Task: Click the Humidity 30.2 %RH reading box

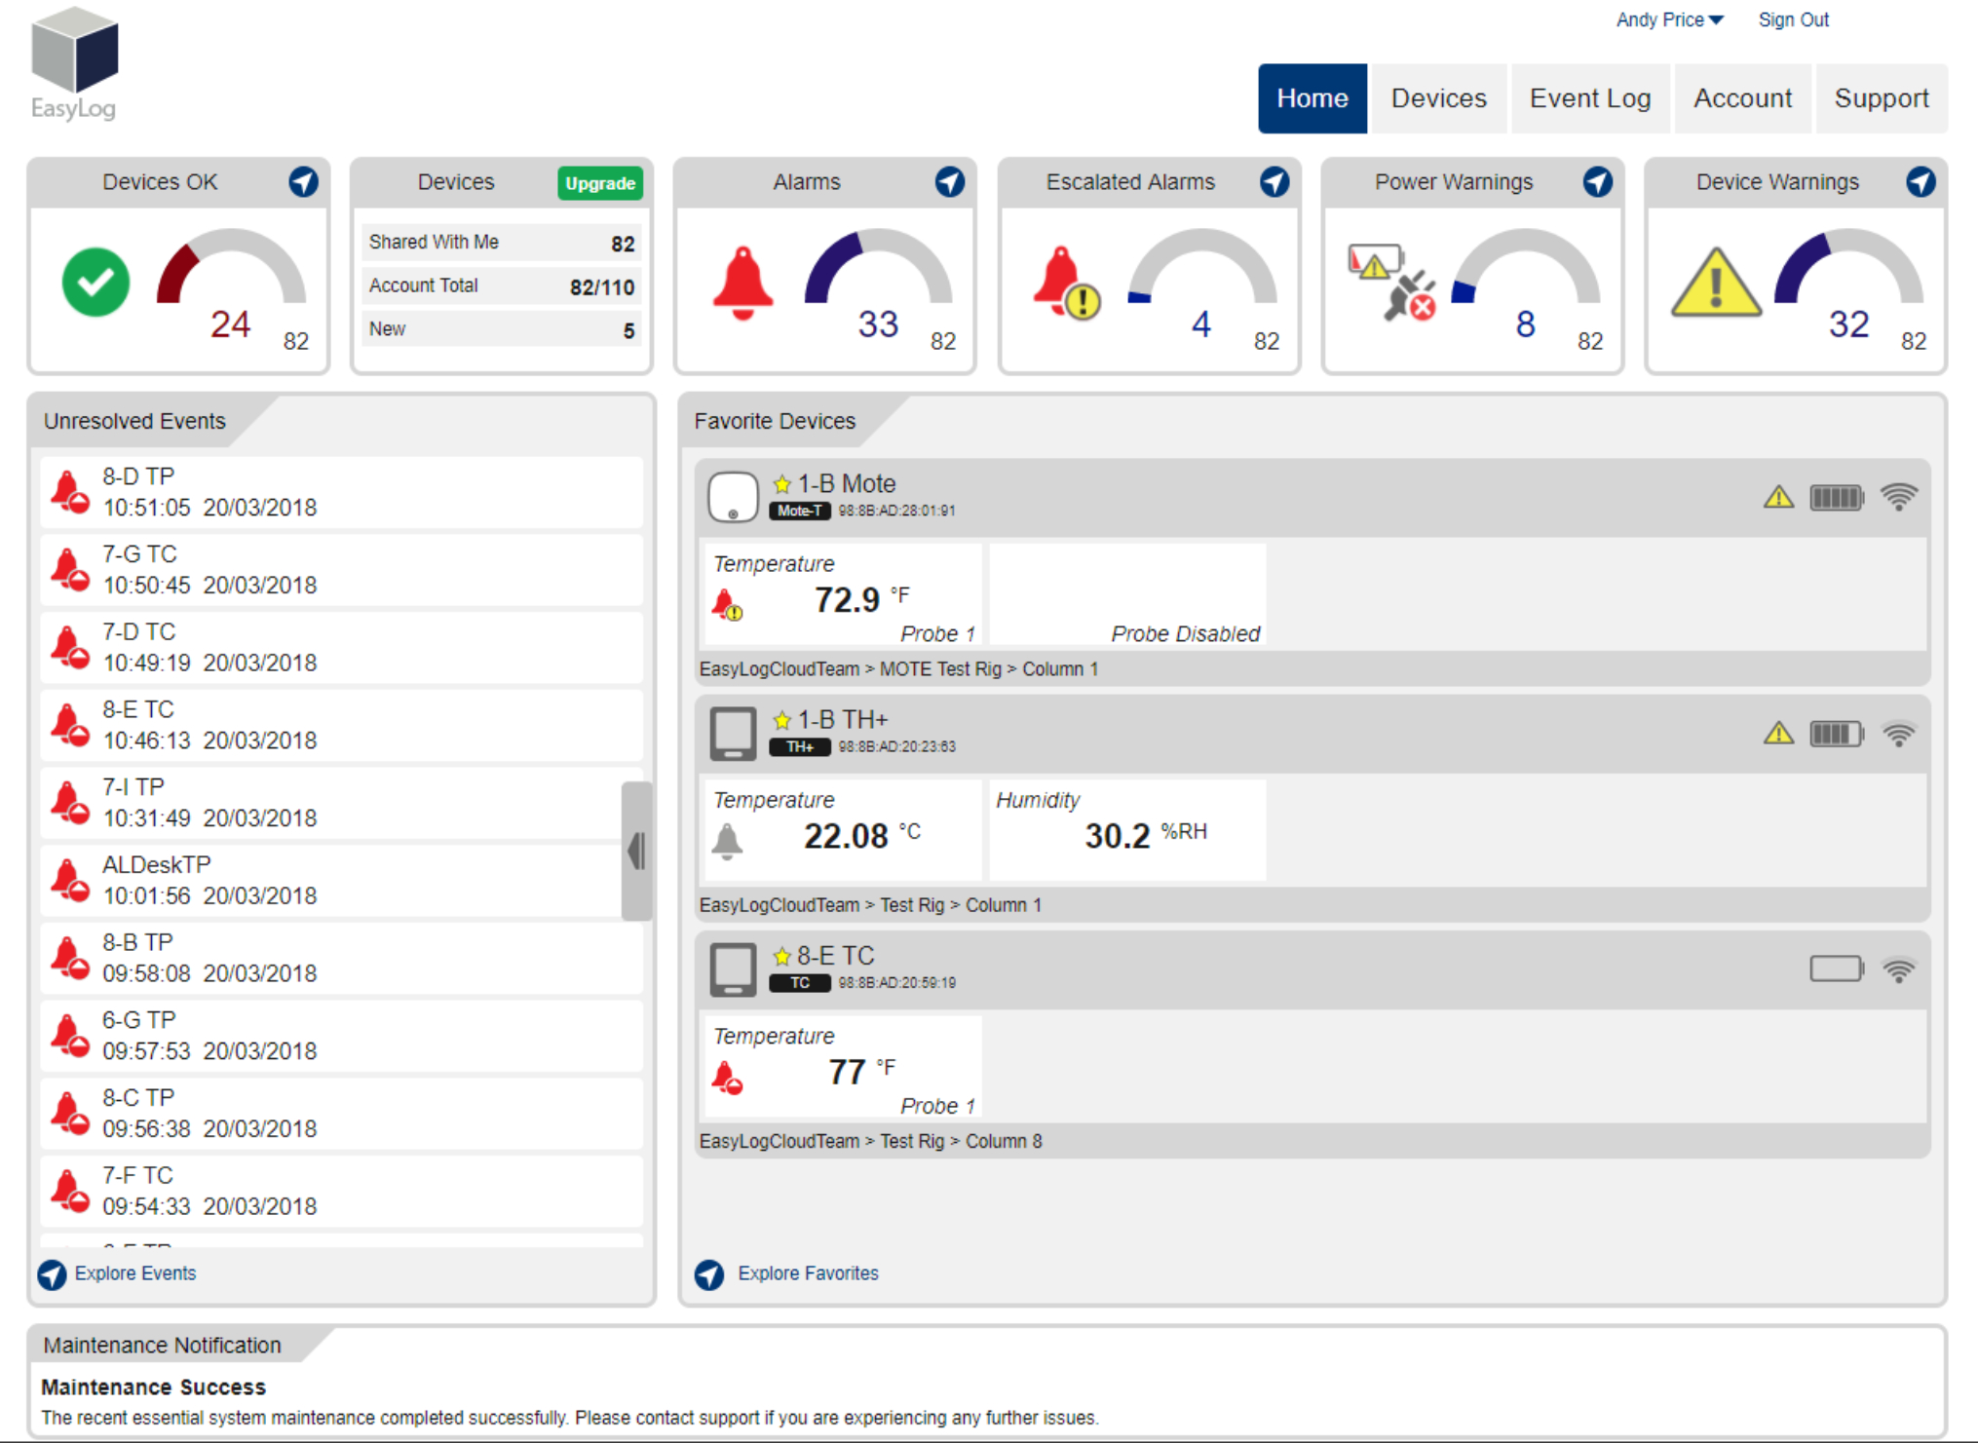Action: 1127,830
